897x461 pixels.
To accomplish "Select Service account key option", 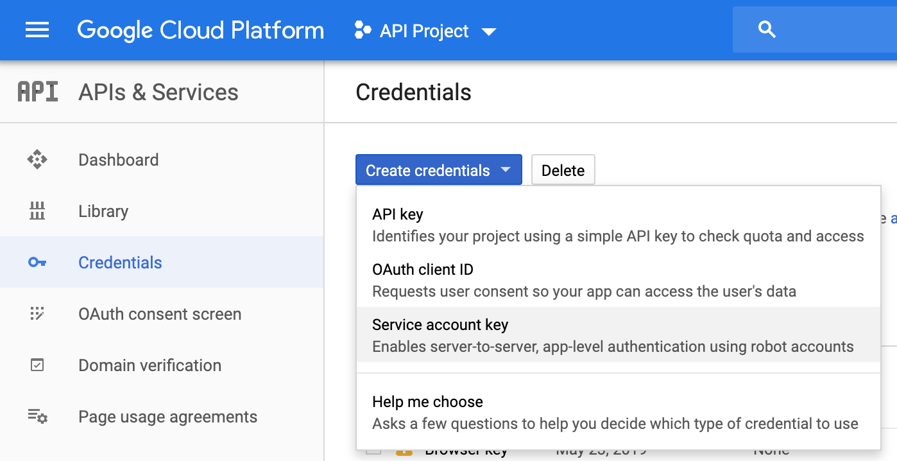I will pos(440,325).
